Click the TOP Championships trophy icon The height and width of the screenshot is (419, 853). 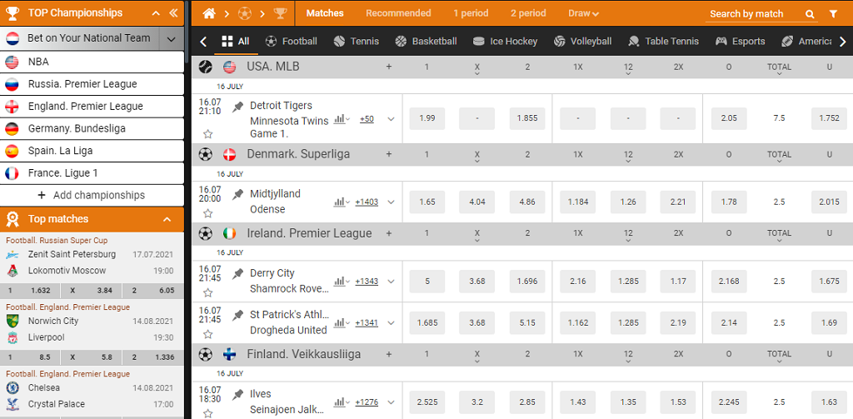tap(13, 13)
